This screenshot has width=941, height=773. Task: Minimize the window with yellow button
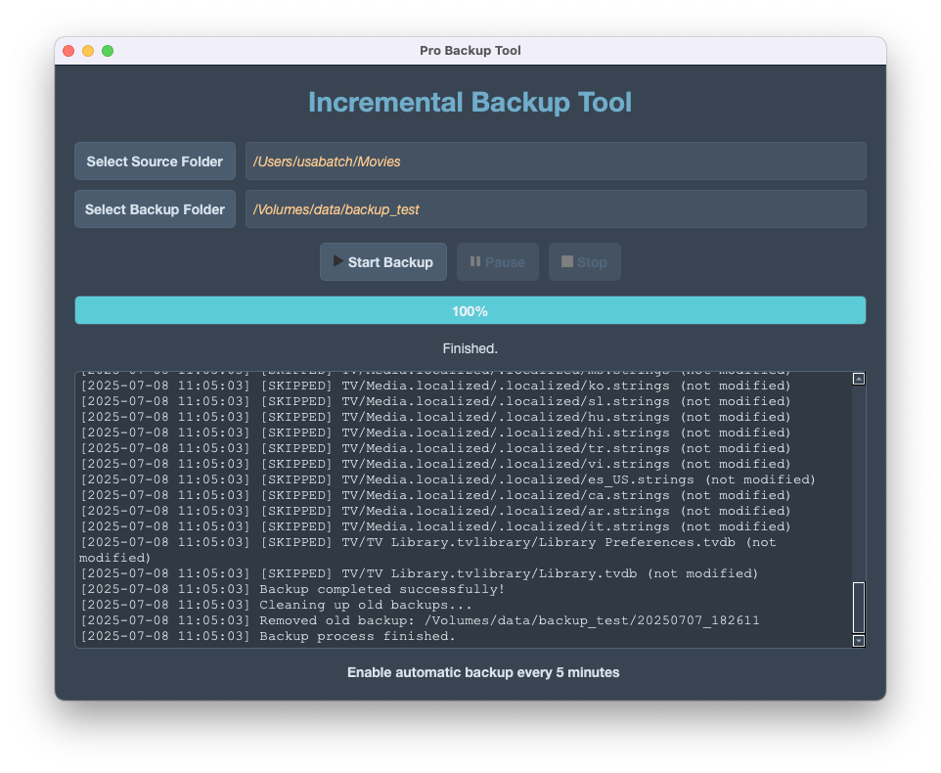point(88,51)
